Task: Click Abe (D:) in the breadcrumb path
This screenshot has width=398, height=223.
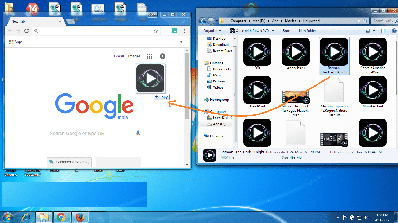Action: pyautogui.click(x=259, y=21)
